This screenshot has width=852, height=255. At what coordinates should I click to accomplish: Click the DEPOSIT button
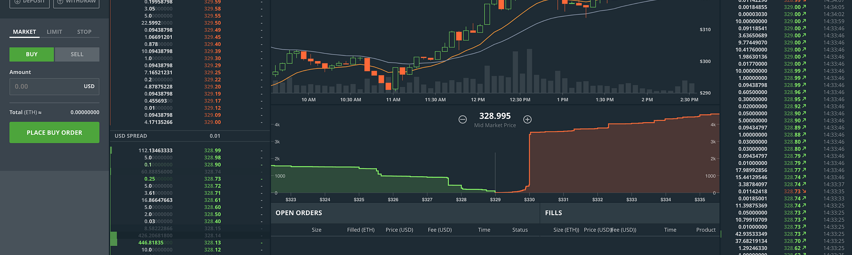tap(29, 2)
